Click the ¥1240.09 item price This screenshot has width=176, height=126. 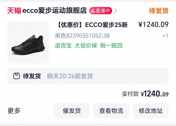point(153,25)
